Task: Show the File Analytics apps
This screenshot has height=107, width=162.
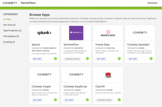Action: coord(11,36)
